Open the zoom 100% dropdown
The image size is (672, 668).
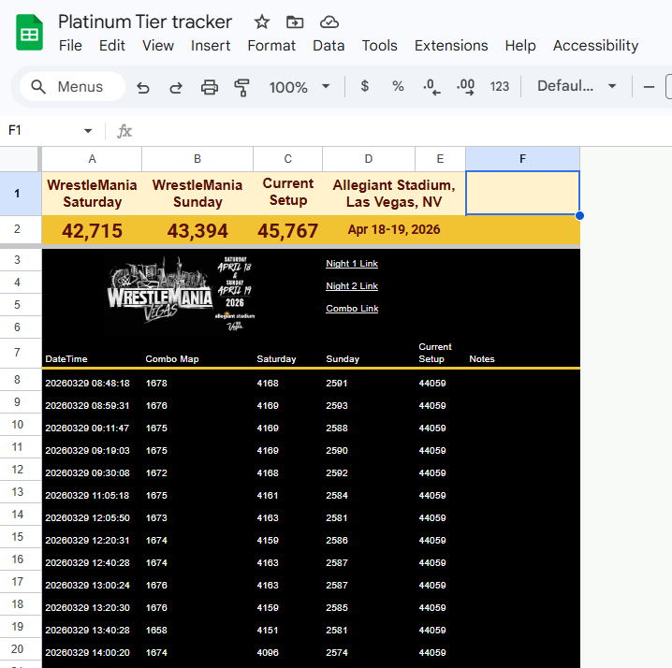(299, 87)
